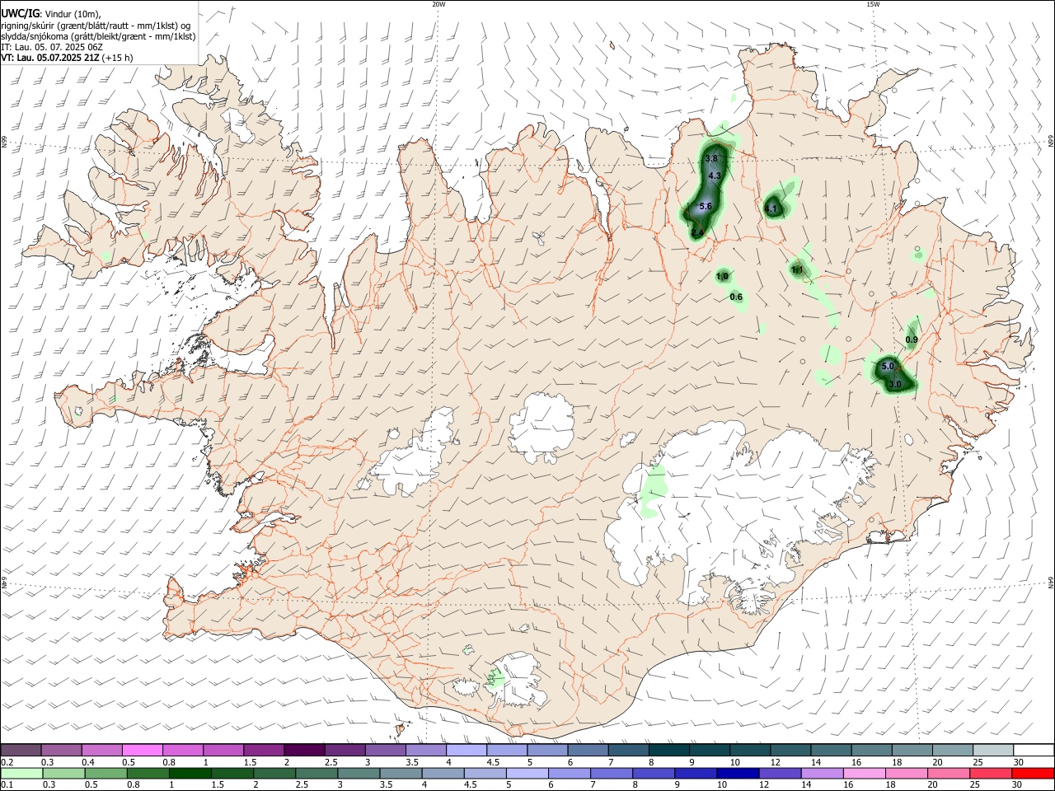The width and height of the screenshot is (1055, 791).
Task: Select the bright red 30 swatch in lower legend
Action: click(1033, 773)
